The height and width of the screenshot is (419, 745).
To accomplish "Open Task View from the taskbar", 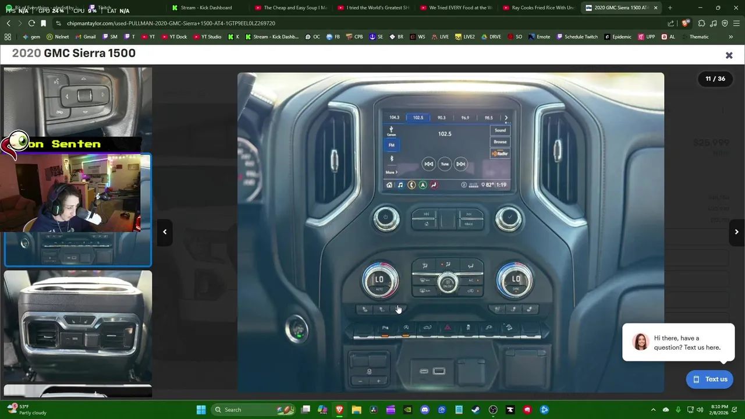I will pos(306,410).
